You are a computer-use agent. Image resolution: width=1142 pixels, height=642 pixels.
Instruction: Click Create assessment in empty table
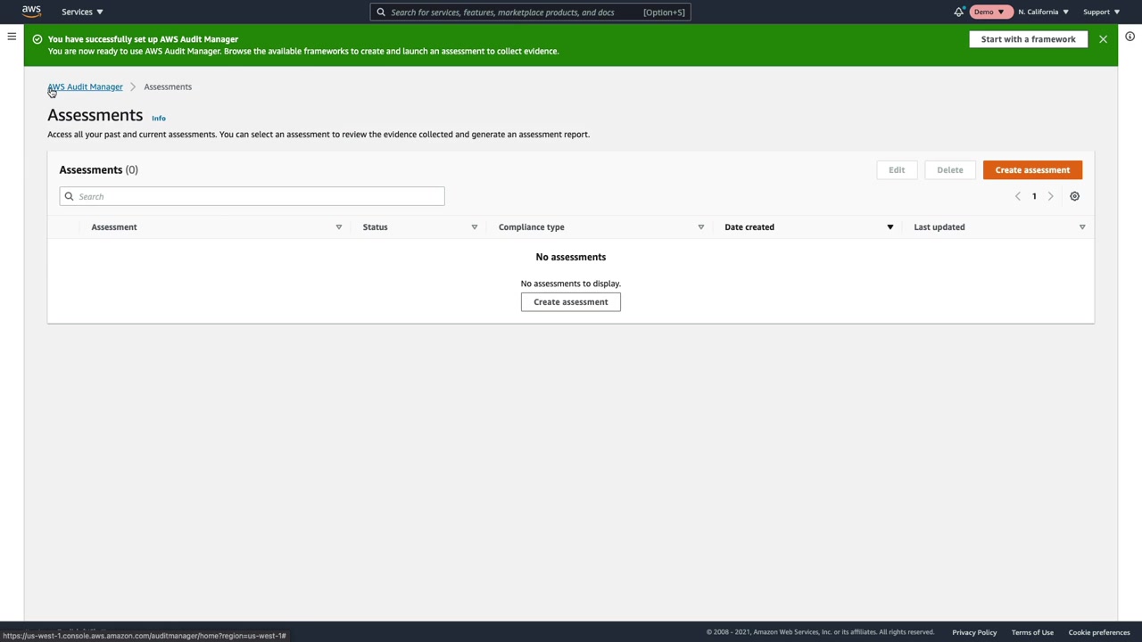click(x=571, y=302)
